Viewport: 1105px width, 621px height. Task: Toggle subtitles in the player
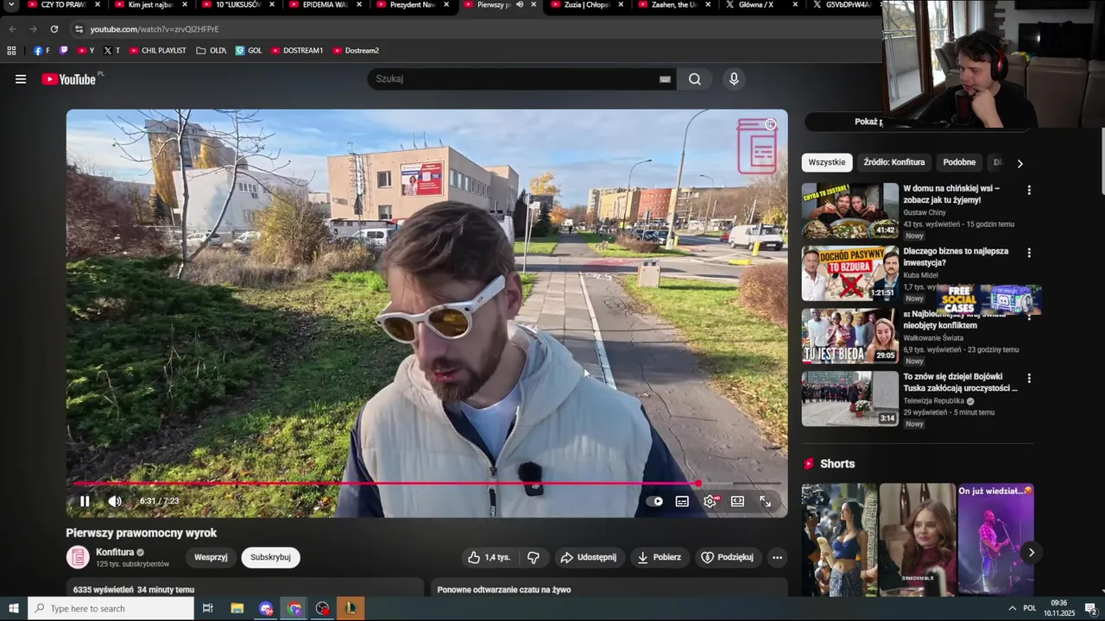682,501
